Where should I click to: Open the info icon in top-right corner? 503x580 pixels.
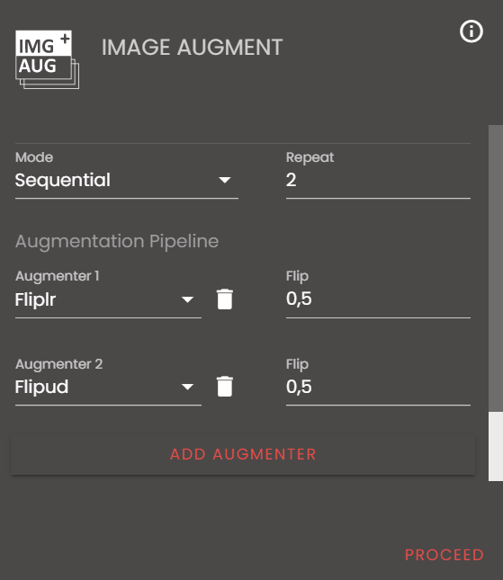(x=472, y=31)
